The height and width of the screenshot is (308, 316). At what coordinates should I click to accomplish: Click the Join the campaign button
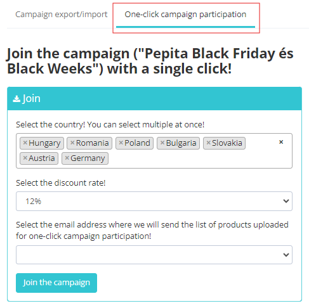click(56, 283)
